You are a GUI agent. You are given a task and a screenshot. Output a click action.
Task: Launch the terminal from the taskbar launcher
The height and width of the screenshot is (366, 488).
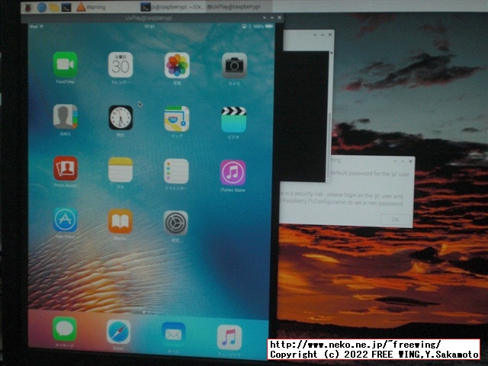pyautogui.click(x=66, y=7)
